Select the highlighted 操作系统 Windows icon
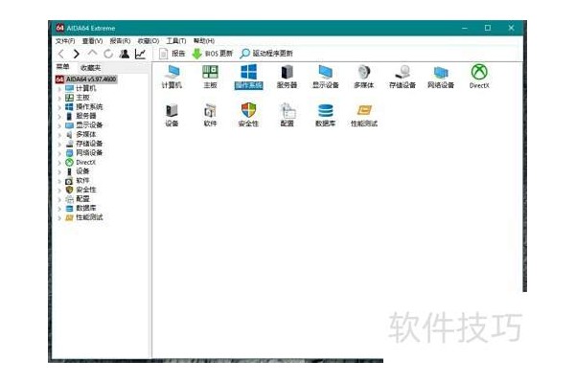 point(248,77)
